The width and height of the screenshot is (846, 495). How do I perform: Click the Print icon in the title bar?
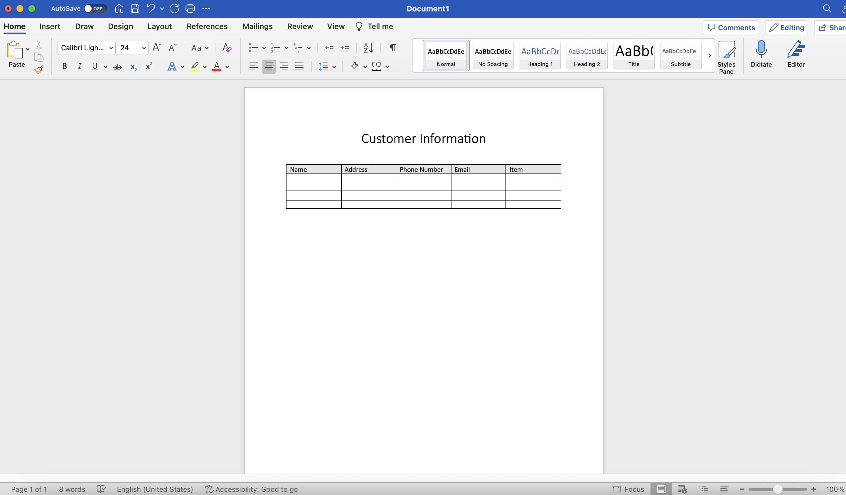click(190, 9)
